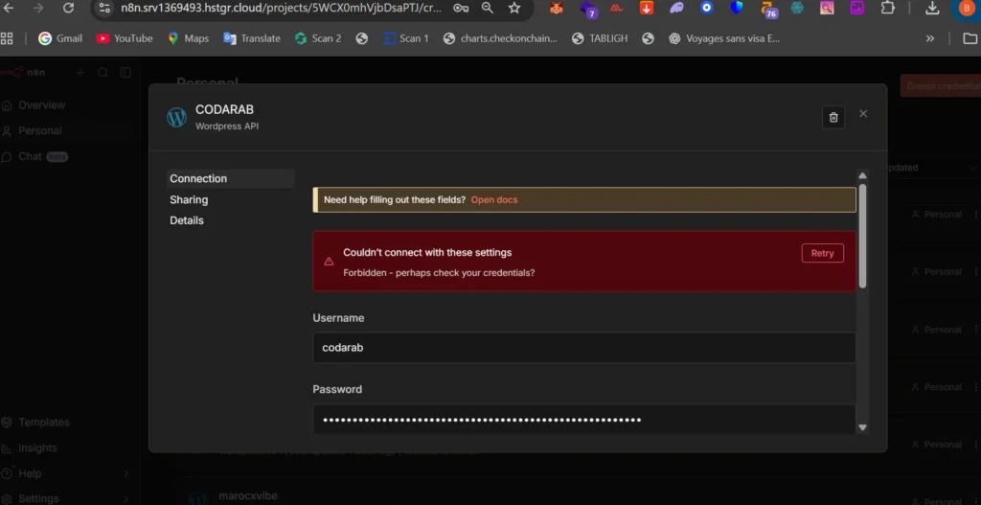Go forward in browser history
The image size is (981, 505).
tap(38, 8)
